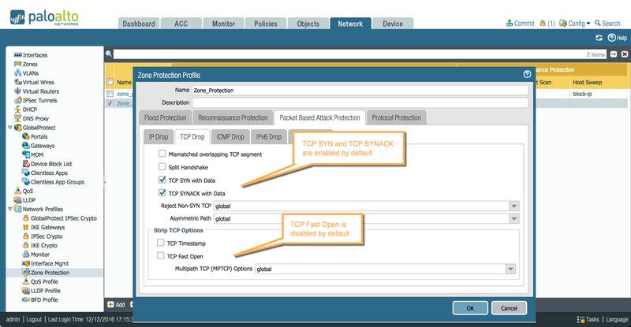
Task: Click the Tasks icon in status bar
Action: pyautogui.click(x=581, y=319)
